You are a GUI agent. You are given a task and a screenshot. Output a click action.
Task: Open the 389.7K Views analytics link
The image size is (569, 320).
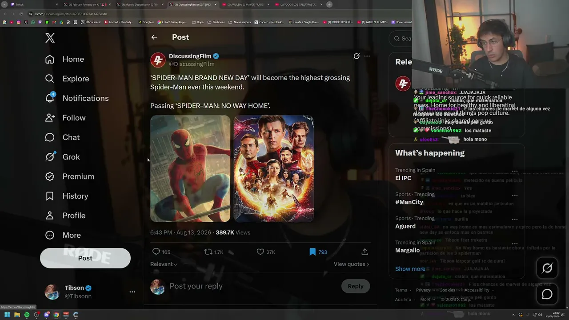[x=233, y=232]
